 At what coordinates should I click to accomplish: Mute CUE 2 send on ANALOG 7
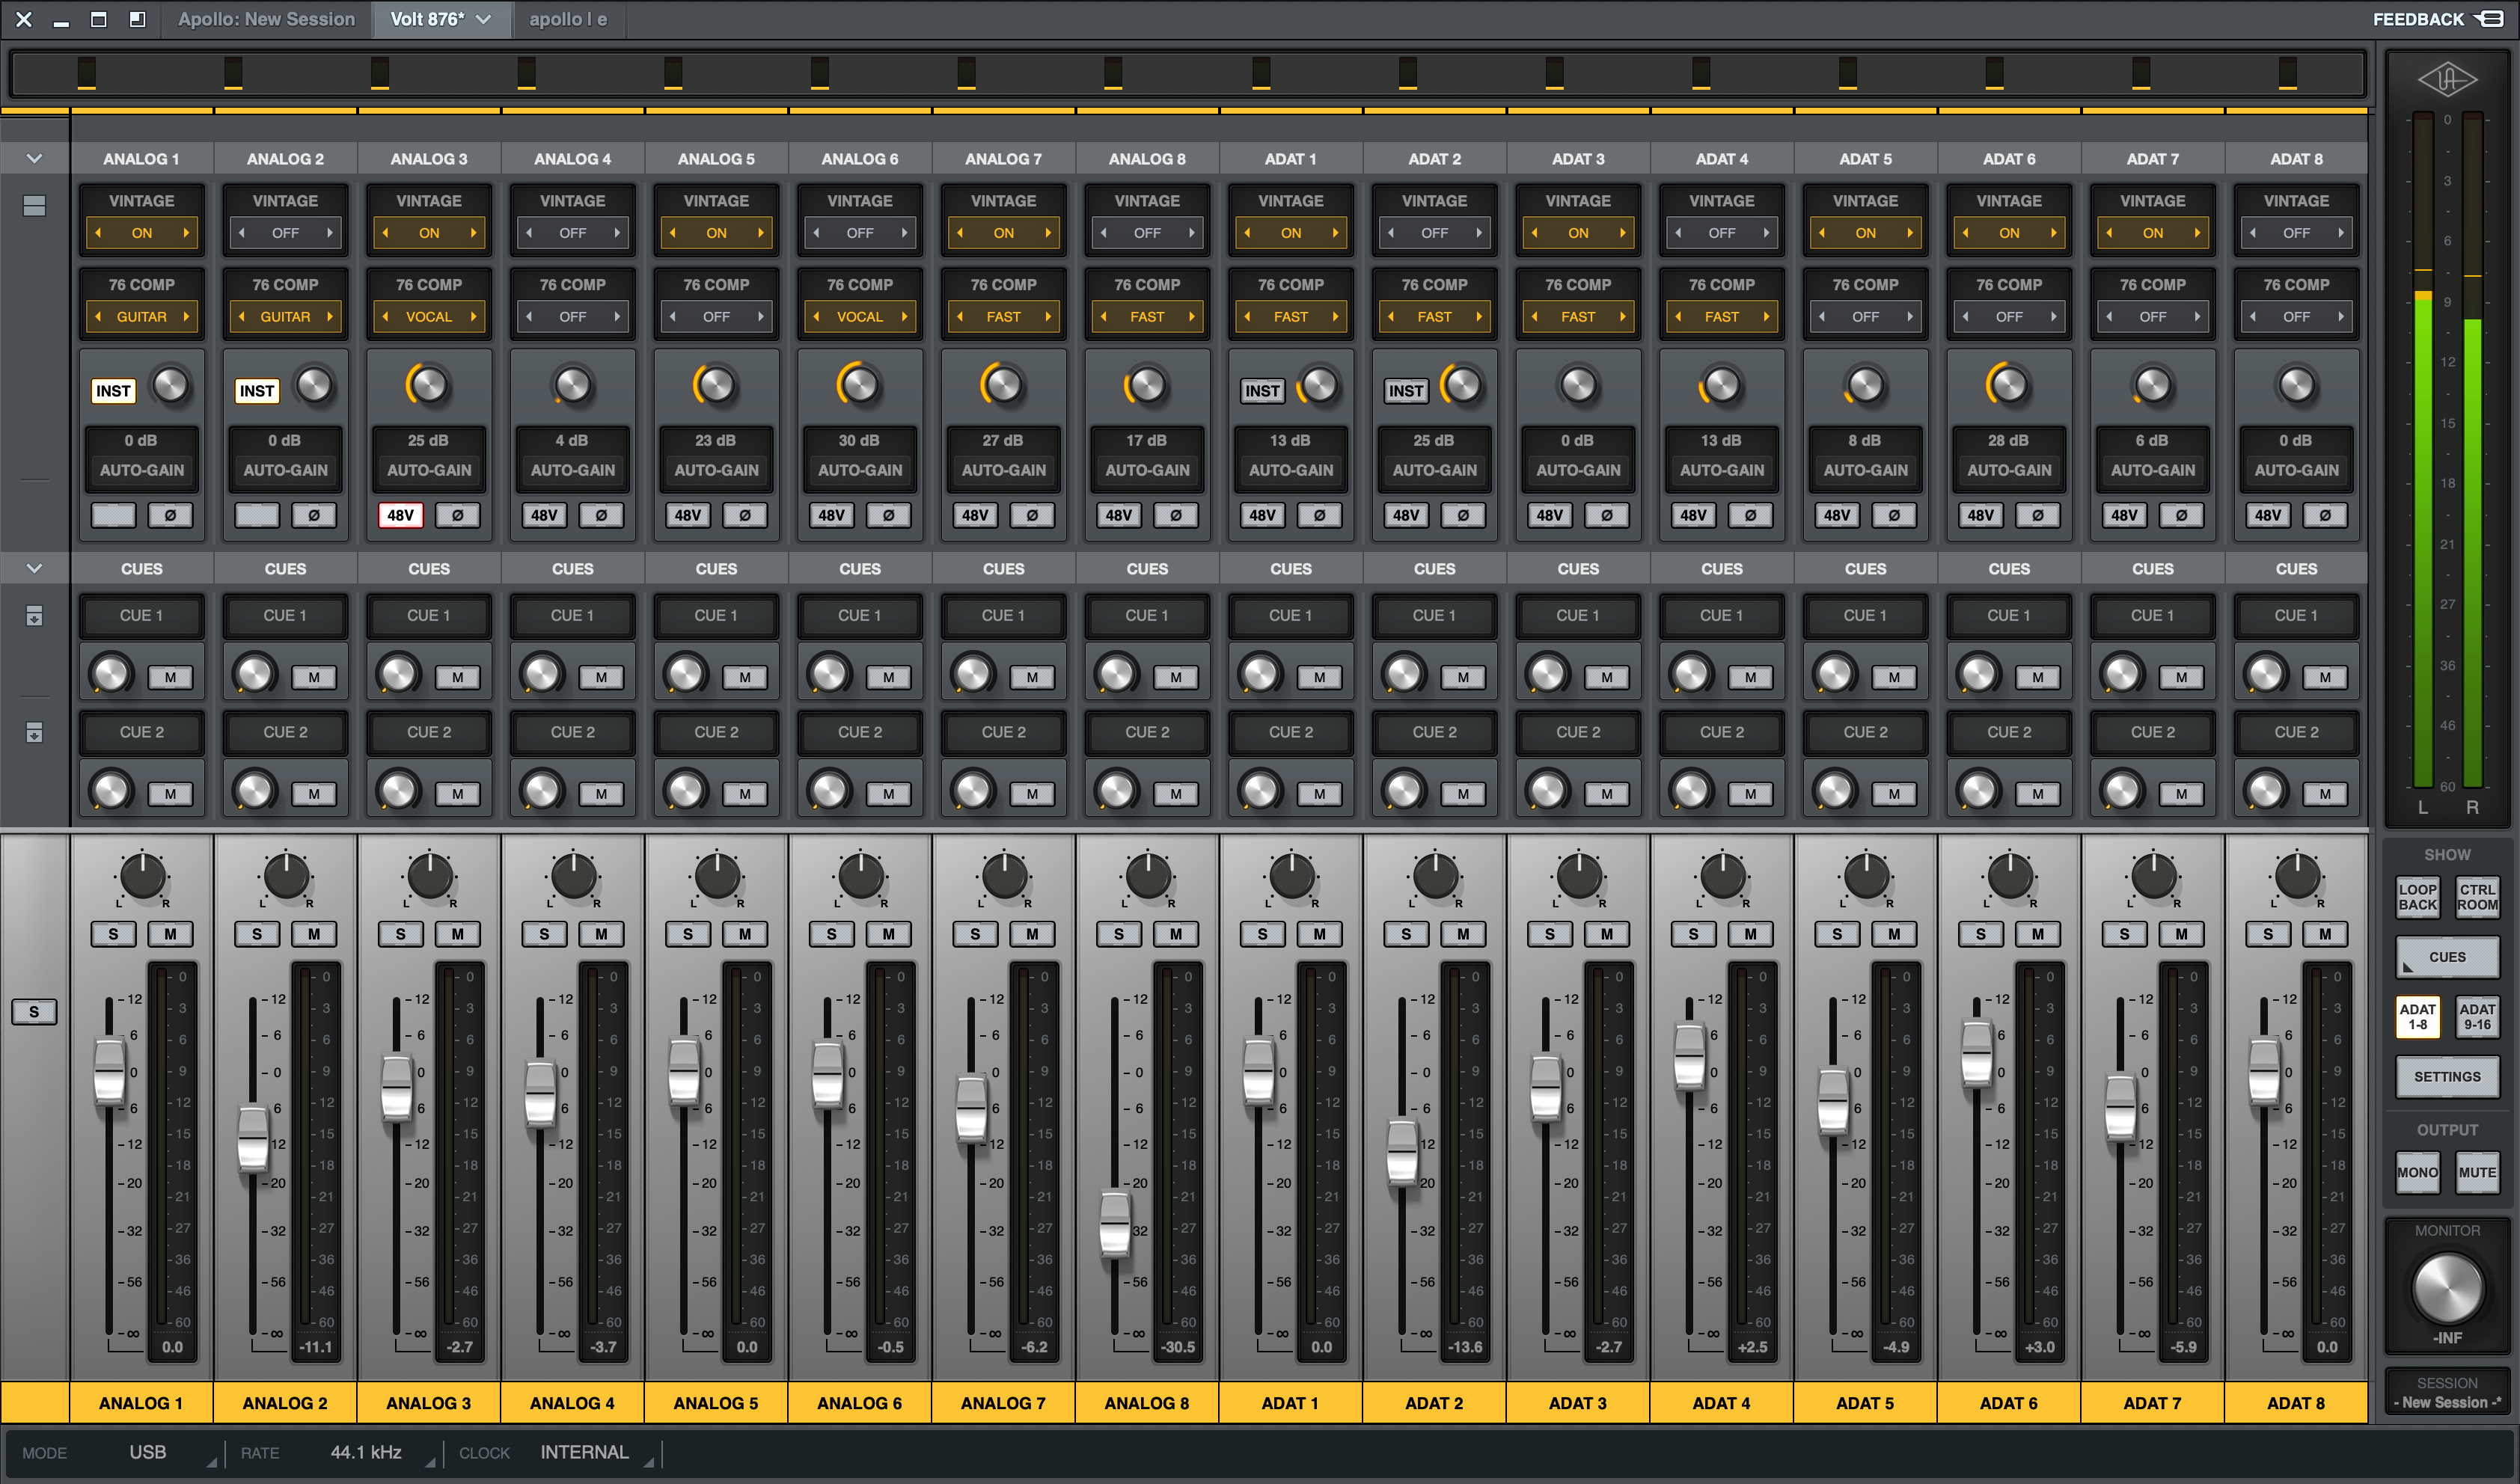tap(1032, 794)
